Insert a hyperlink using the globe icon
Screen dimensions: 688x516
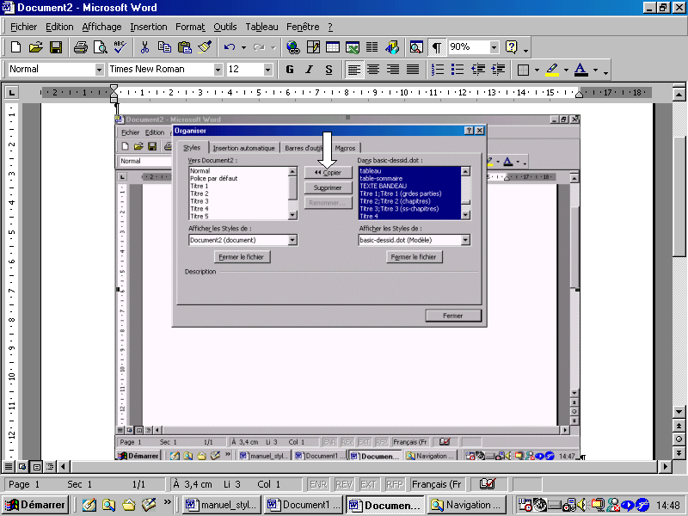coord(292,47)
